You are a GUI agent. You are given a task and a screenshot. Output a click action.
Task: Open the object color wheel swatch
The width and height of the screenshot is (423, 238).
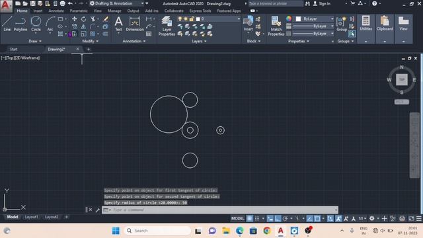point(289,19)
